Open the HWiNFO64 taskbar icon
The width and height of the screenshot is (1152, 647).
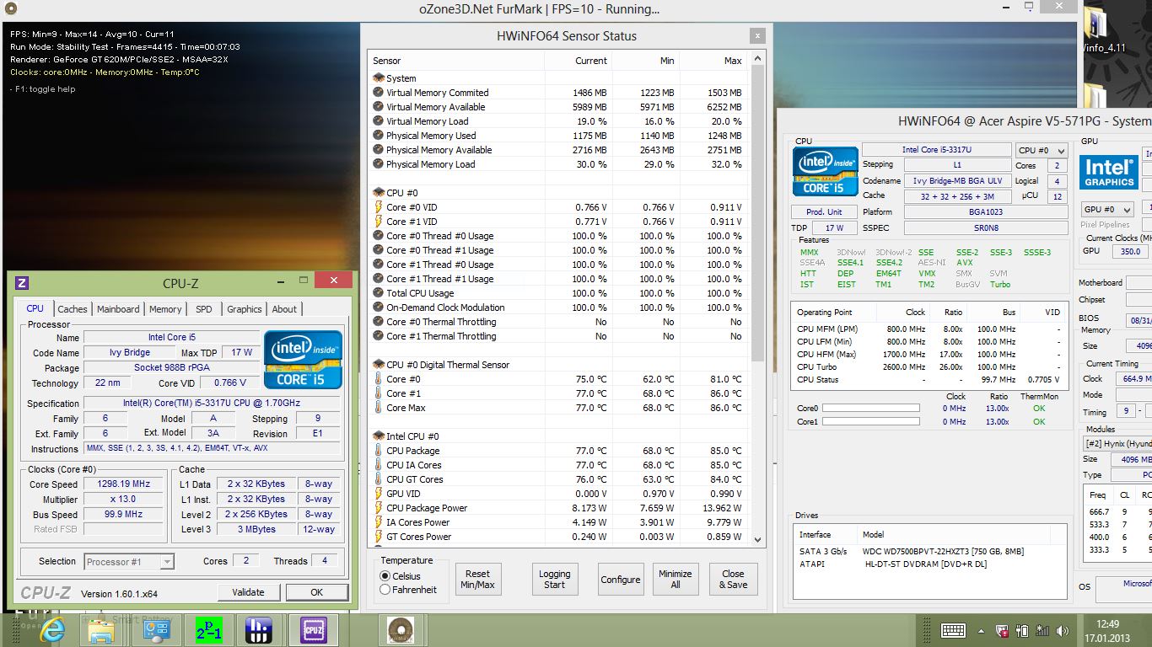[156, 630]
